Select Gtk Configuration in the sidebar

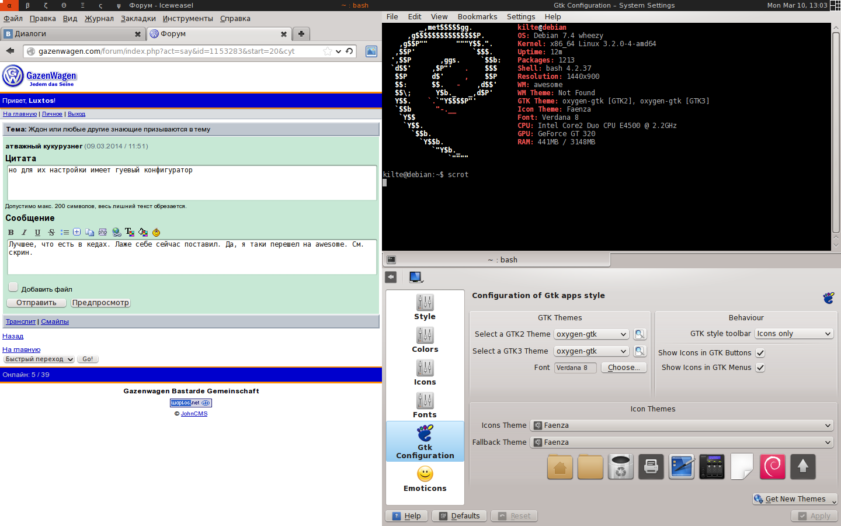425,441
